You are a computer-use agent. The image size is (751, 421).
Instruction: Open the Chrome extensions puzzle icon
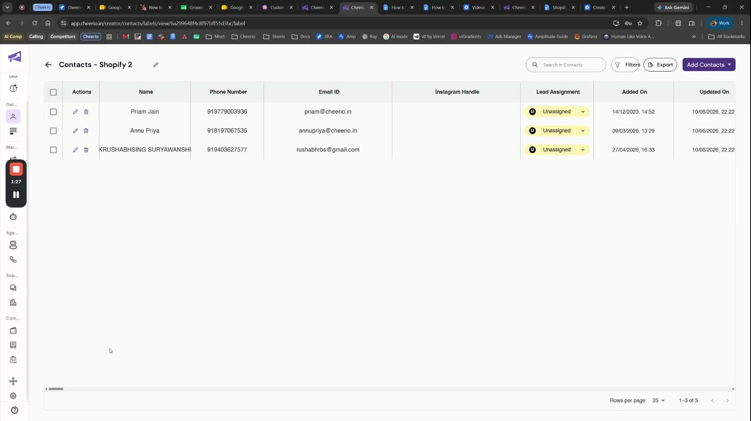pyautogui.click(x=659, y=23)
